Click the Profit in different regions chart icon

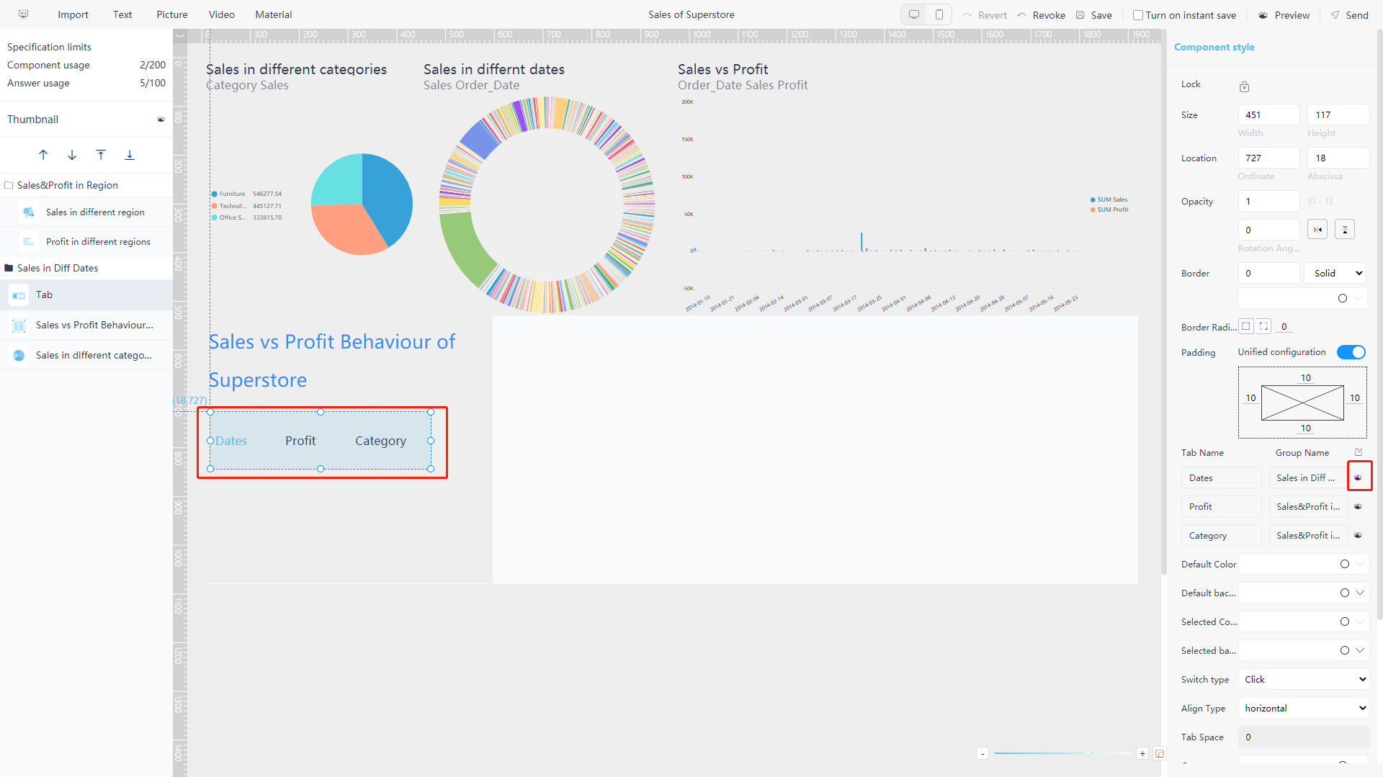click(29, 241)
